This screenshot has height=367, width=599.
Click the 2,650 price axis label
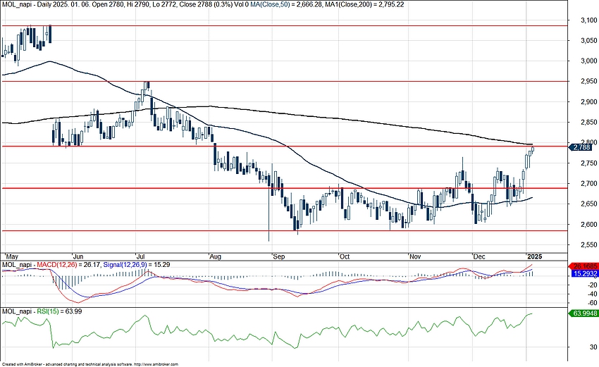click(x=588, y=204)
